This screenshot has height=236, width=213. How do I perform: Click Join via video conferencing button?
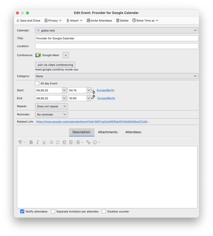click(55, 65)
